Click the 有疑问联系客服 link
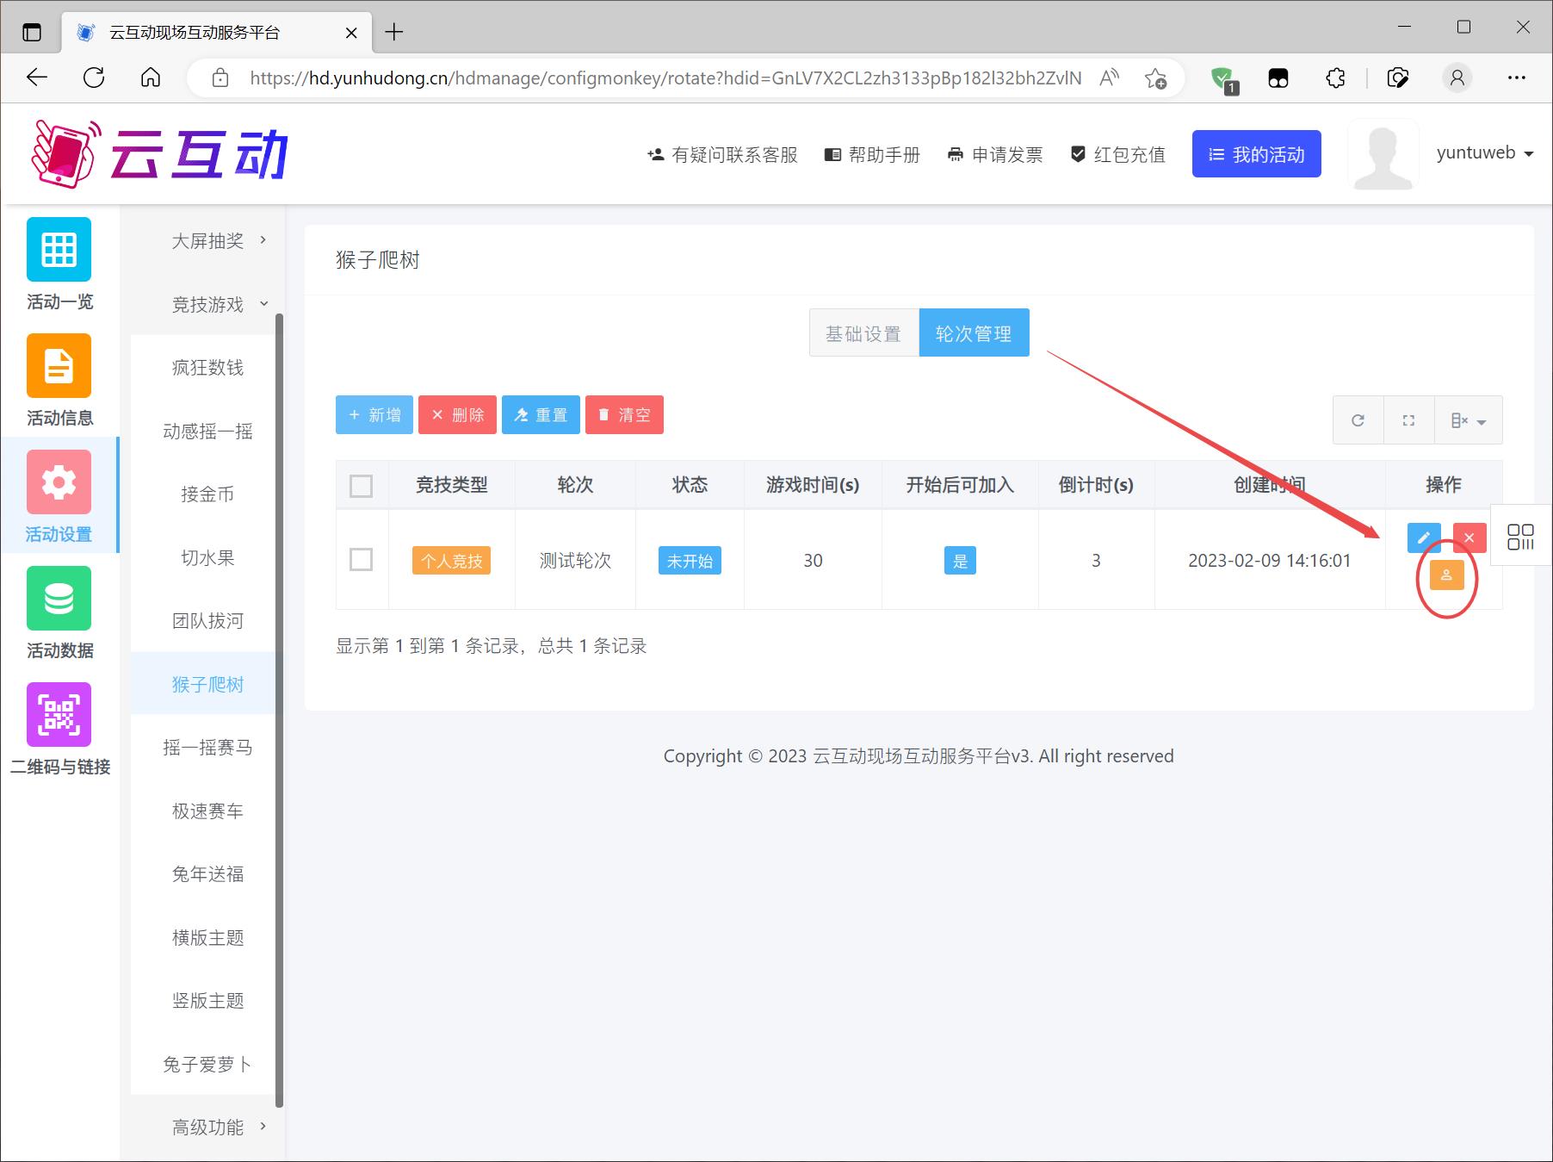This screenshot has width=1553, height=1162. pyautogui.click(x=722, y=155)
